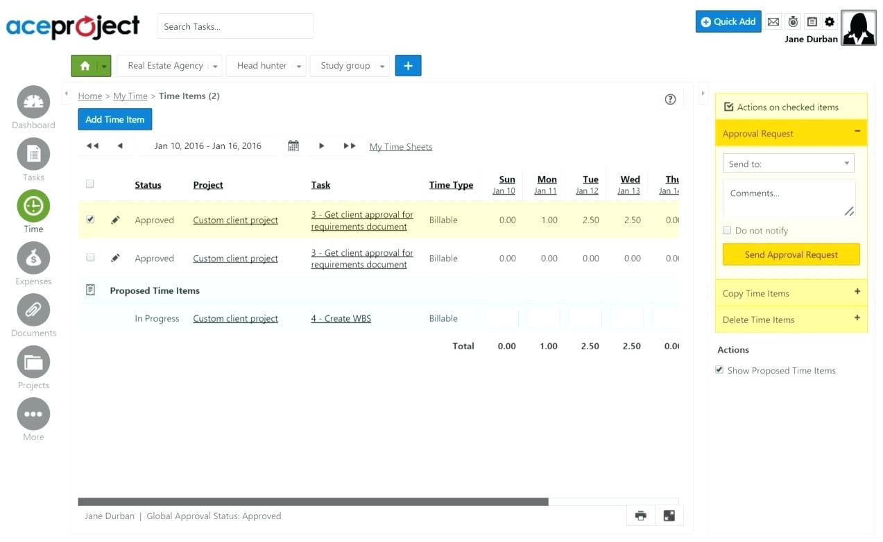Click the print icon at bottom
Image resolution: width=883 pixels, height=542 pixels.
641,516
